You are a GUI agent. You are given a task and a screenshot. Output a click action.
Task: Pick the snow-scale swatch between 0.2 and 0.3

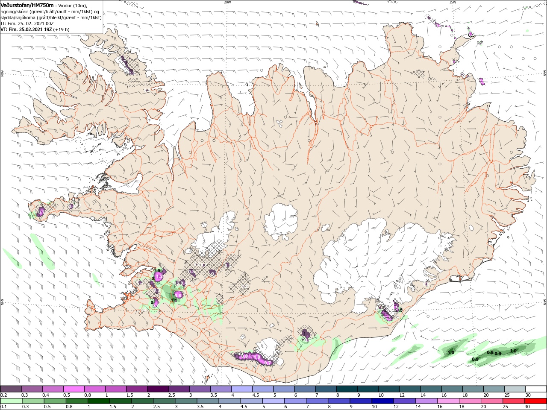point(11,389)
